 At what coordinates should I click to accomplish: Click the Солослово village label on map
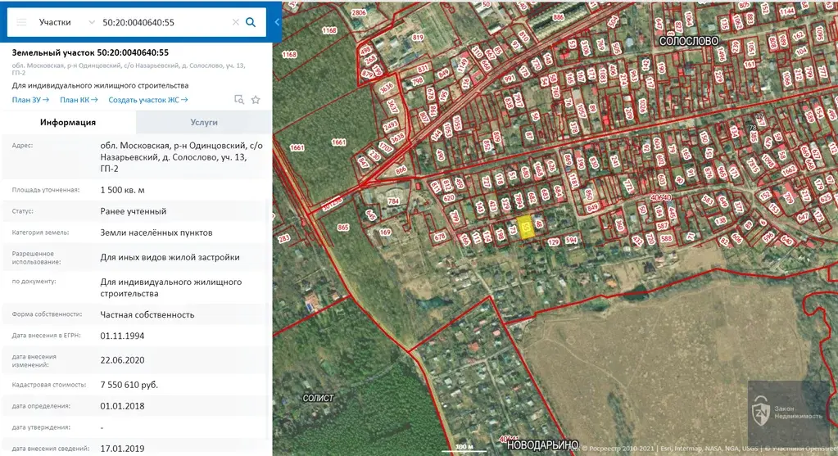689,40
